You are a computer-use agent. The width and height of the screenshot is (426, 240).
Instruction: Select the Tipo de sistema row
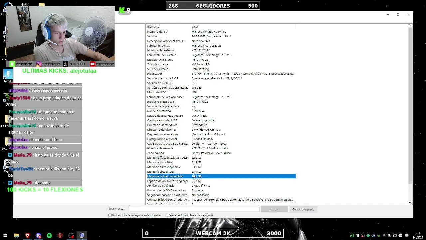(x=221, y=64)
